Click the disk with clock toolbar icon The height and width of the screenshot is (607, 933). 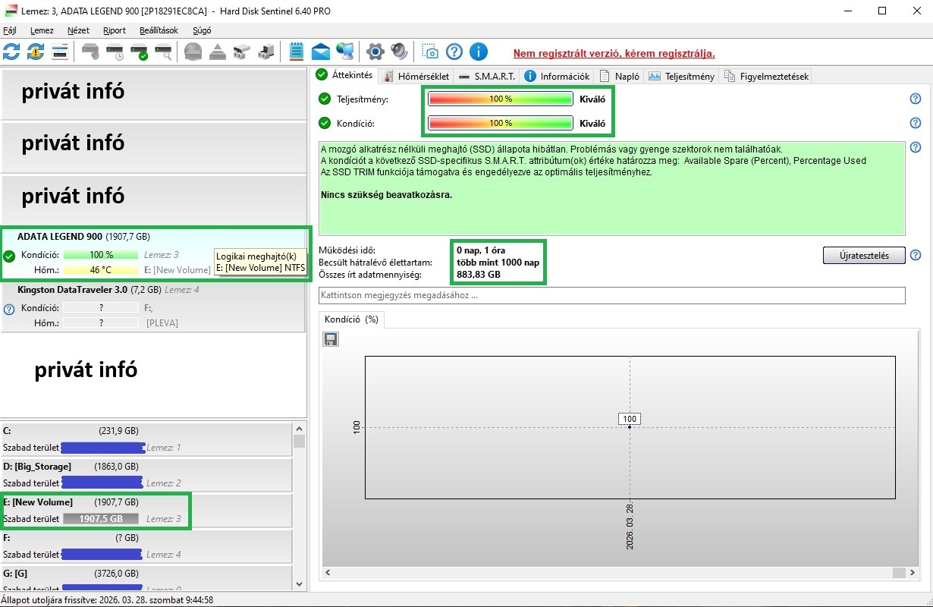coord(115,52)
